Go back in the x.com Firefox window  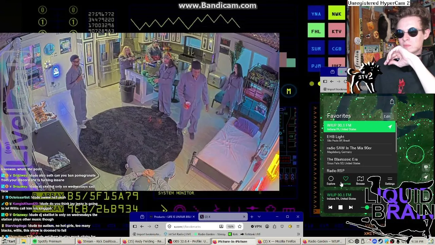click(x=142, y=226)
